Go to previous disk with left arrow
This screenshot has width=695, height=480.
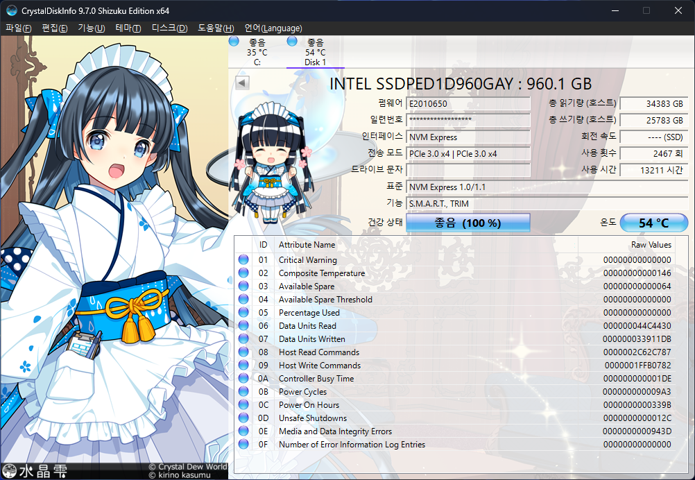click(242, 83)
